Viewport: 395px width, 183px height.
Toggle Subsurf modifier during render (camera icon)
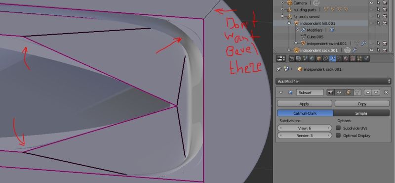point(330,92)
